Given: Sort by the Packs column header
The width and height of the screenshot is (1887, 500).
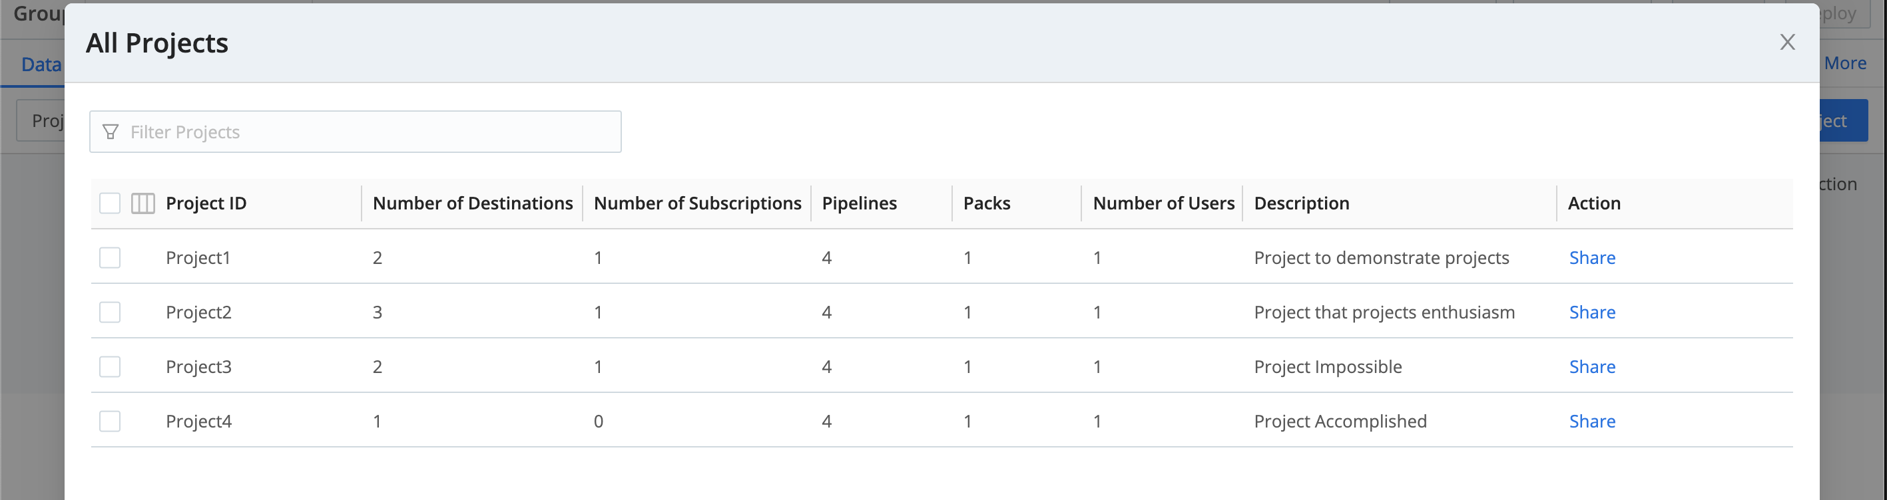Looking at the screenshot, I should point(987,203).
